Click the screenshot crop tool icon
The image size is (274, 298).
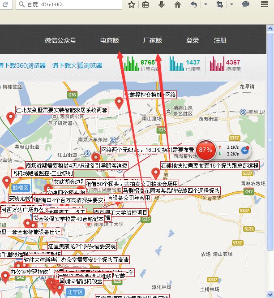(x=220, y=4)
